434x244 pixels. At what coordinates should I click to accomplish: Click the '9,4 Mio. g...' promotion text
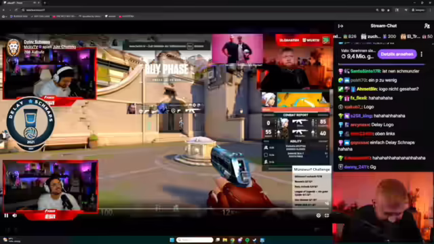coord(357,56)
